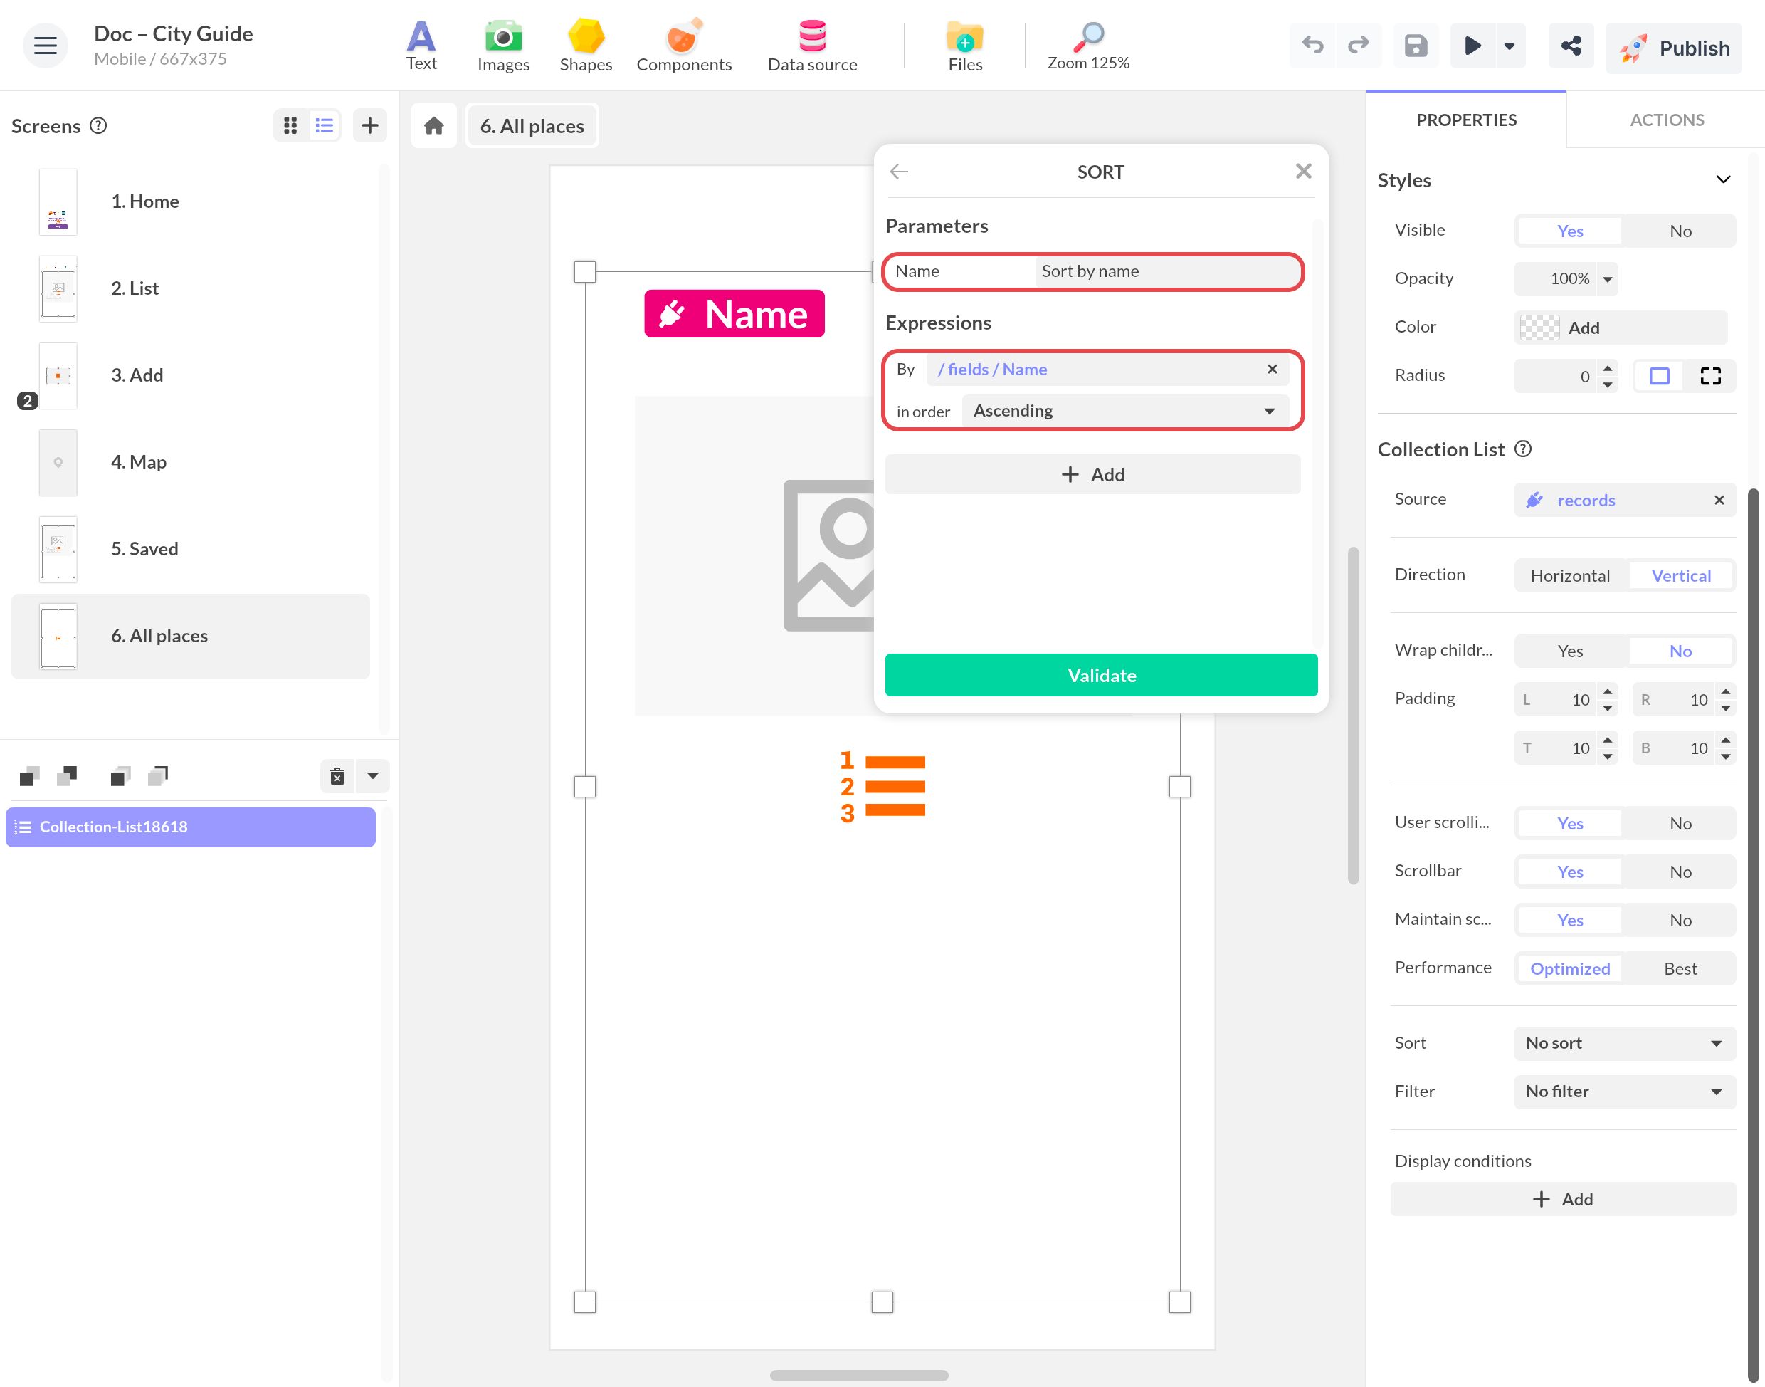The height and width of the screenshot is (1387, 1765).
Task: Open the Files manager
Action: [x=965, y=46]
